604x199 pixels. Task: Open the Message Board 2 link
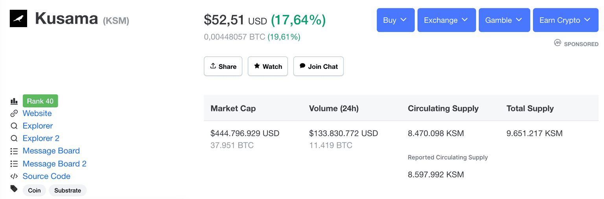coord(54,164)
